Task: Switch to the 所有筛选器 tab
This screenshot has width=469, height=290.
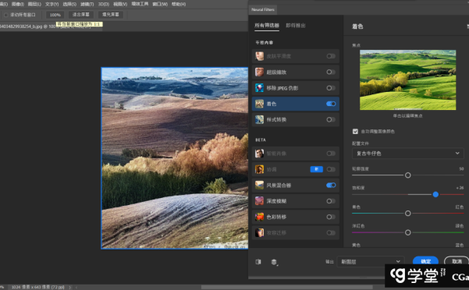Action: [267, 26]
